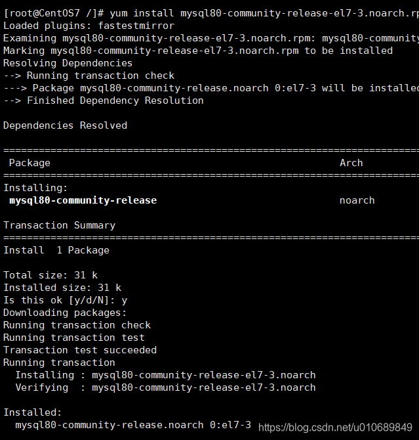Click 'mysql80-community-release.noarch 0:el7-3' final line
The image size is (419, 440).
point(133,425)
